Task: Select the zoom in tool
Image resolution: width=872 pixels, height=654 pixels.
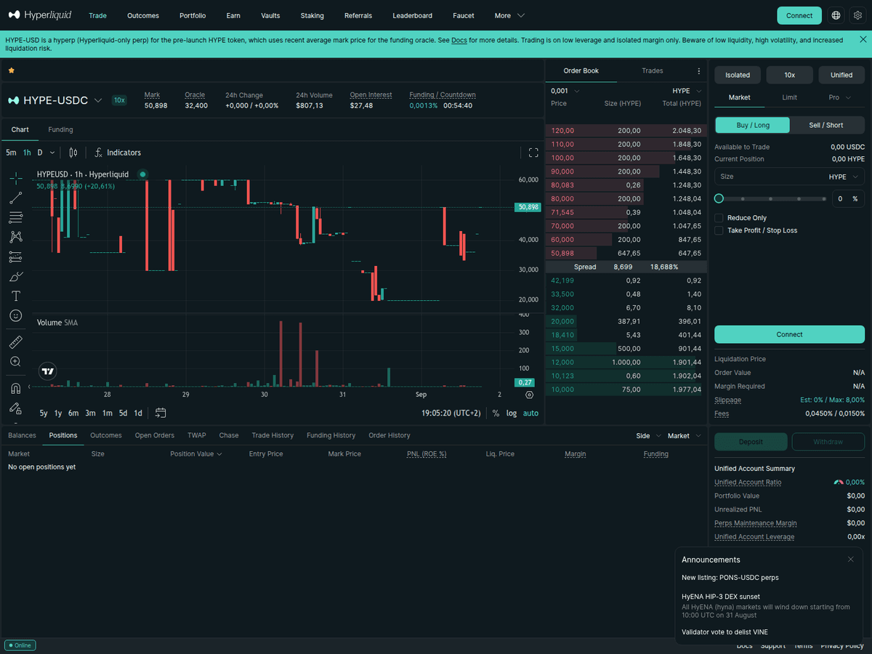Action: tap(15, 361)
